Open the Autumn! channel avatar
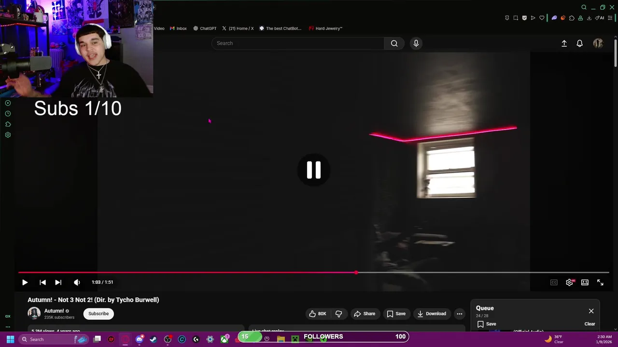 (x=34, y=313)
